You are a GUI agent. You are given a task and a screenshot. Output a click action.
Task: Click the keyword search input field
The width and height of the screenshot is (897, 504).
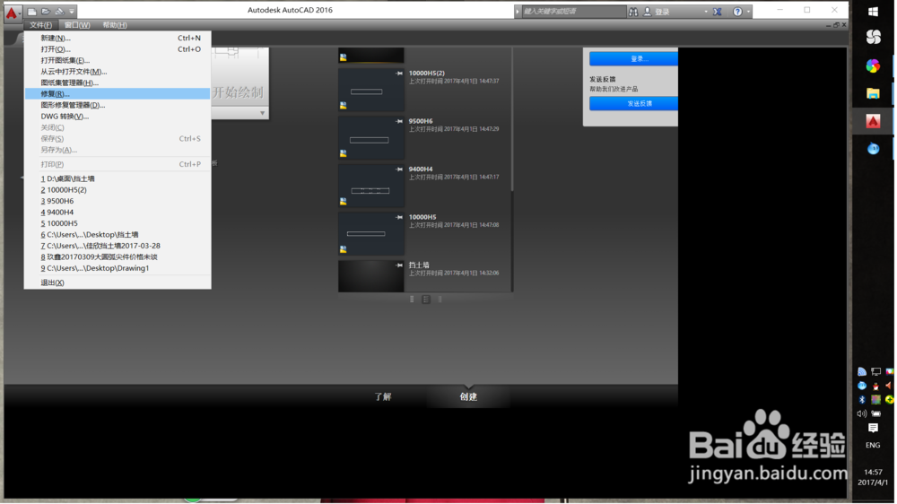[573, 12]
